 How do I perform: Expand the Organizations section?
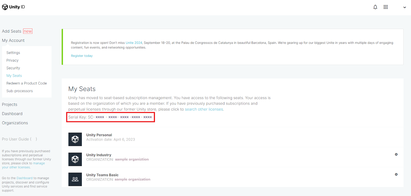tap(15, 123)
